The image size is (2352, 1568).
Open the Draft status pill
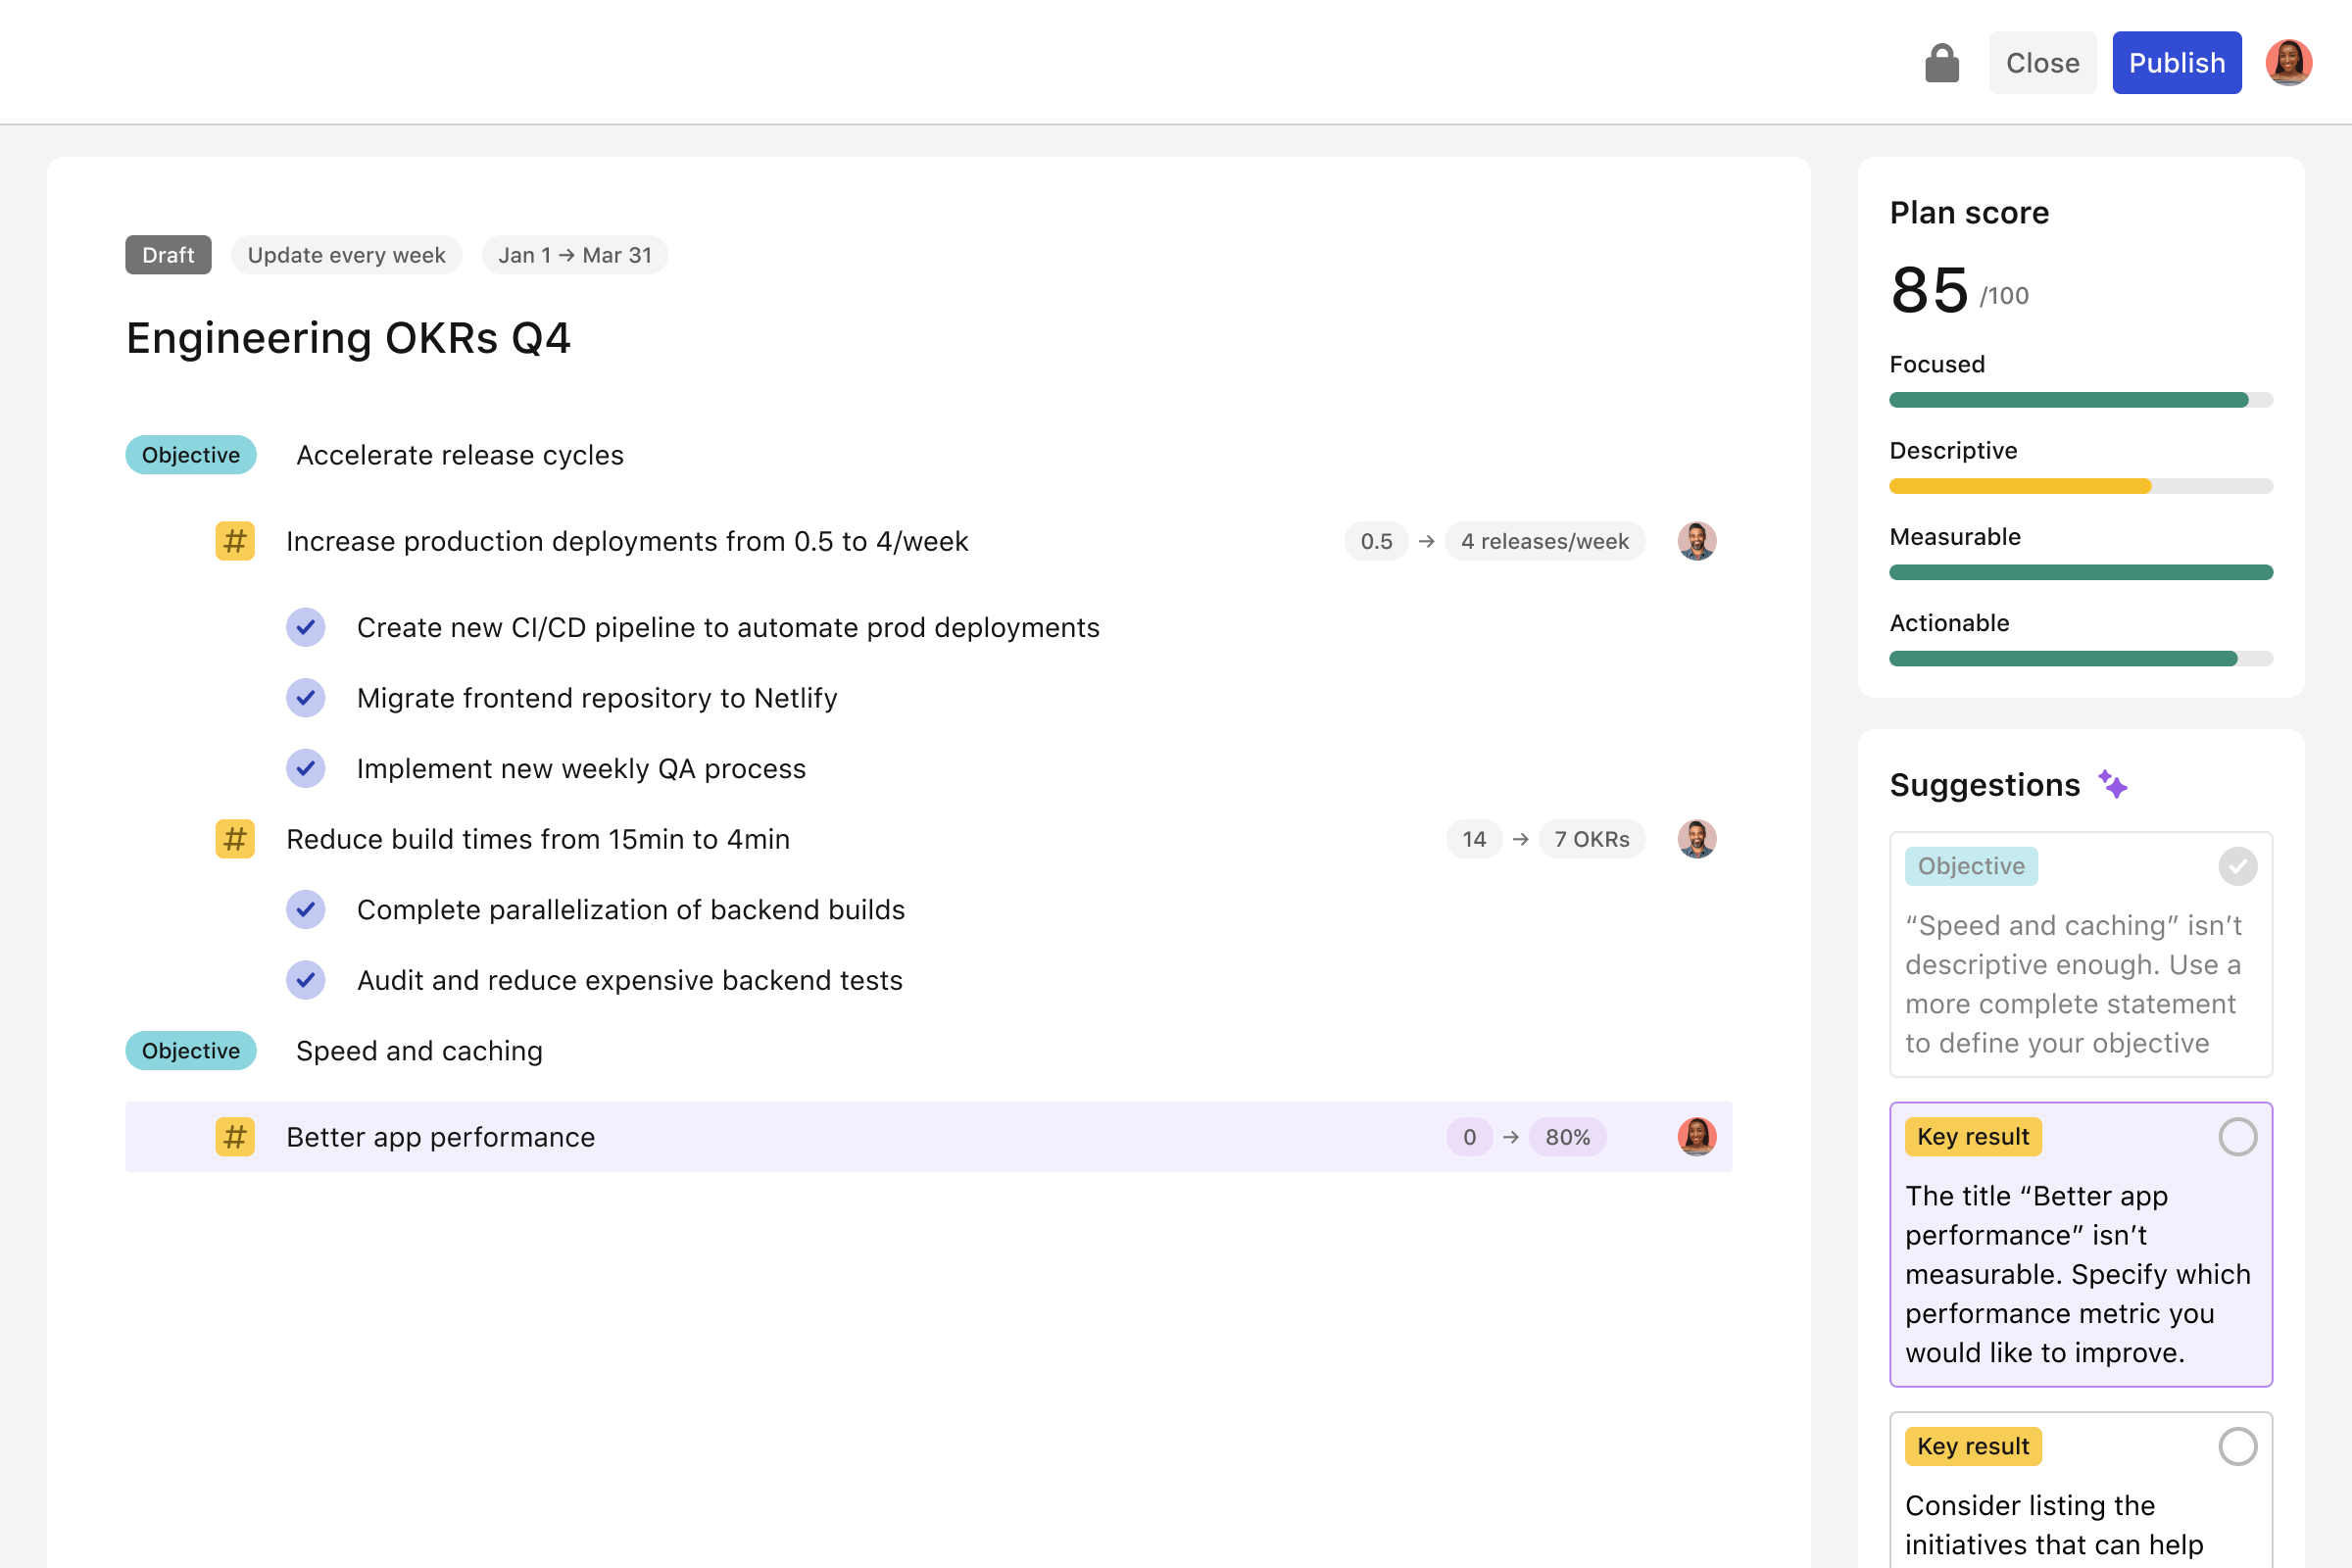[168, 255]
